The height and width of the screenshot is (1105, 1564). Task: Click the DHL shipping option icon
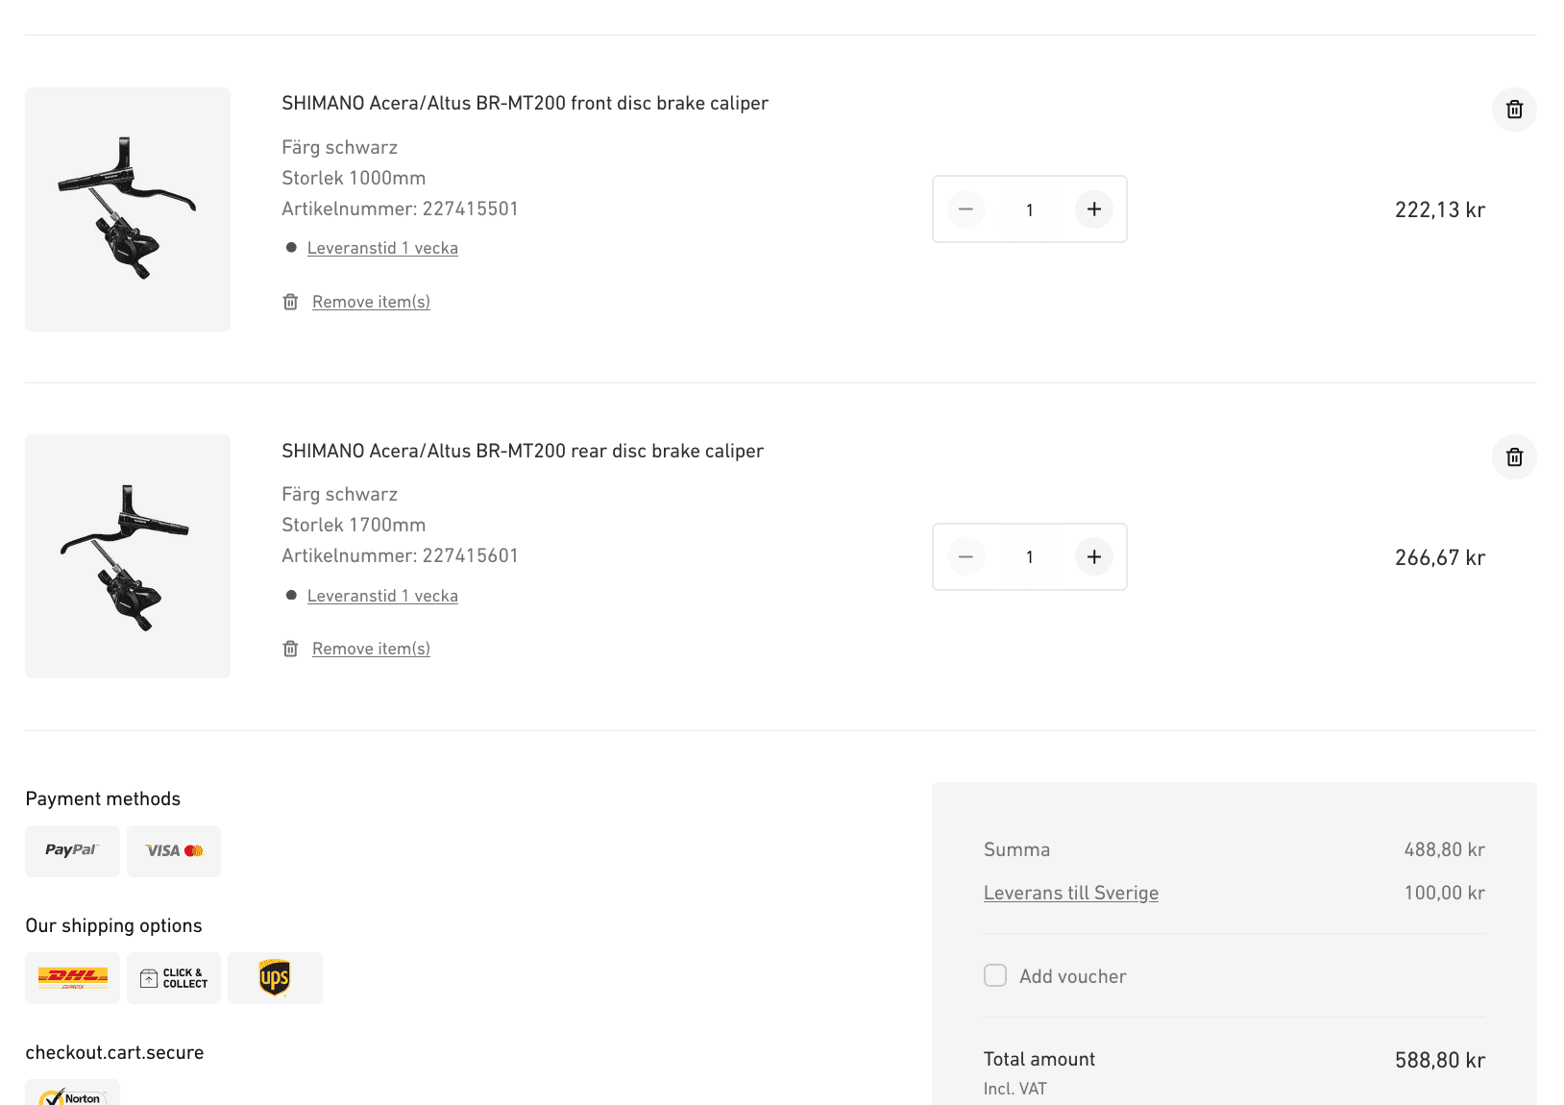coord(72,978)
